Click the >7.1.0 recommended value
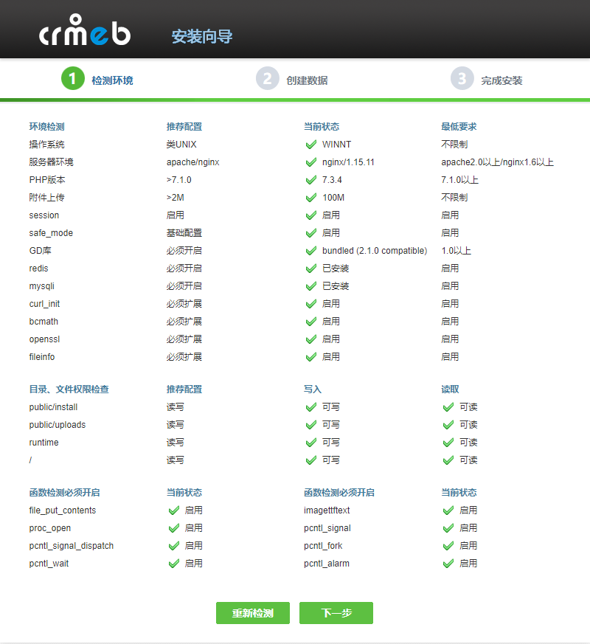 (179, 180)
